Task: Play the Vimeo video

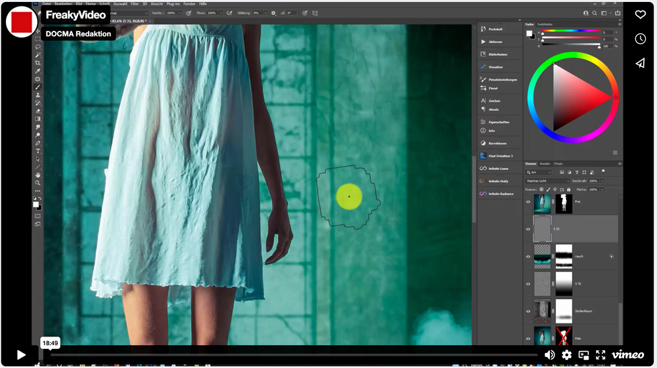Action: (21, 355)
